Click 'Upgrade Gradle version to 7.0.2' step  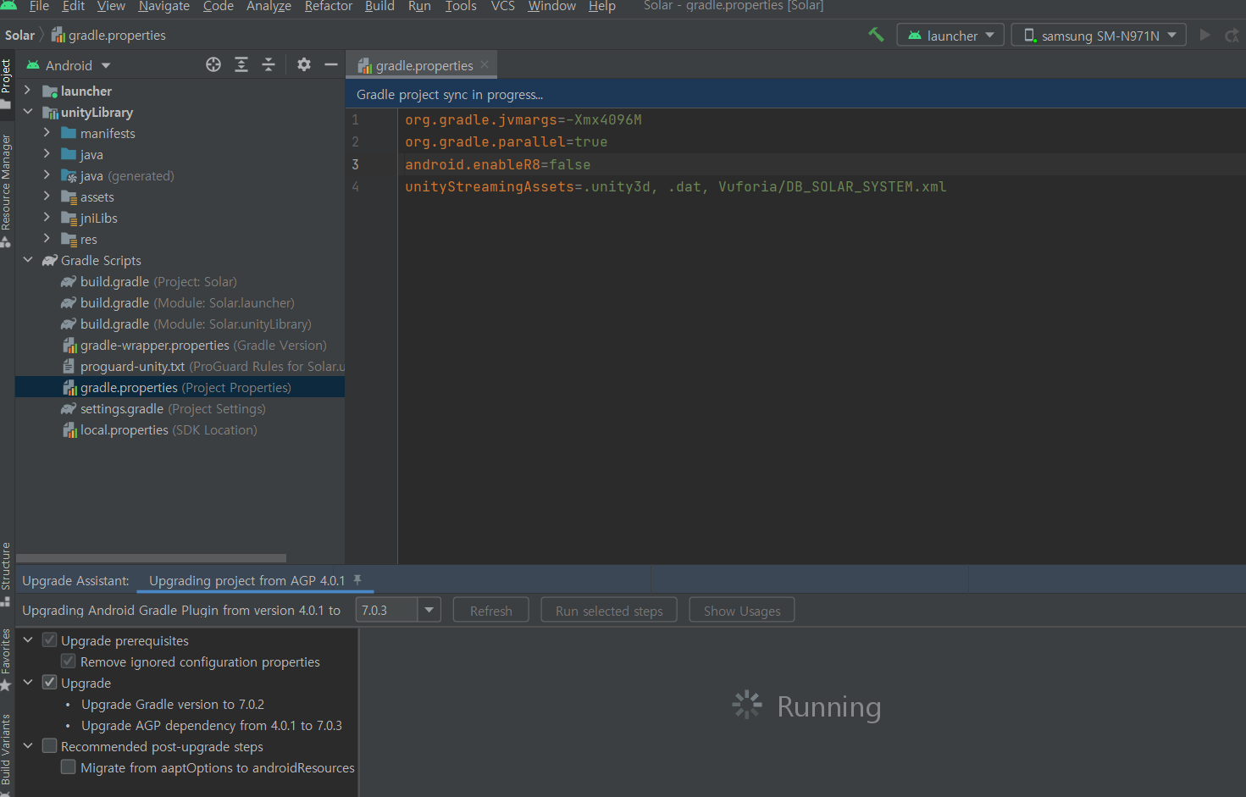[x=173, y=704]
